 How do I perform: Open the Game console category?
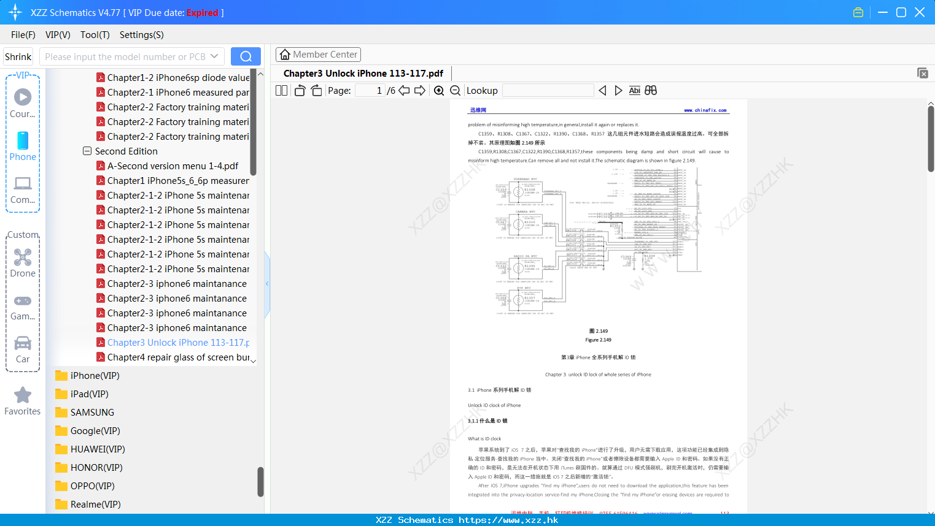[x=23, y=307]
